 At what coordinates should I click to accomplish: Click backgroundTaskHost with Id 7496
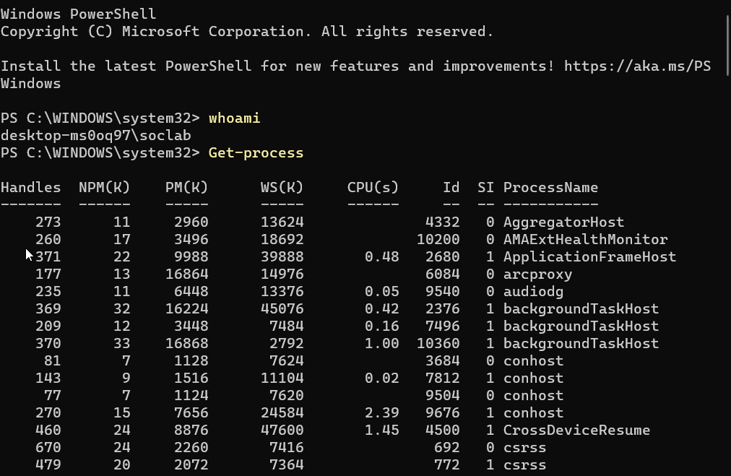pos(581,326)
